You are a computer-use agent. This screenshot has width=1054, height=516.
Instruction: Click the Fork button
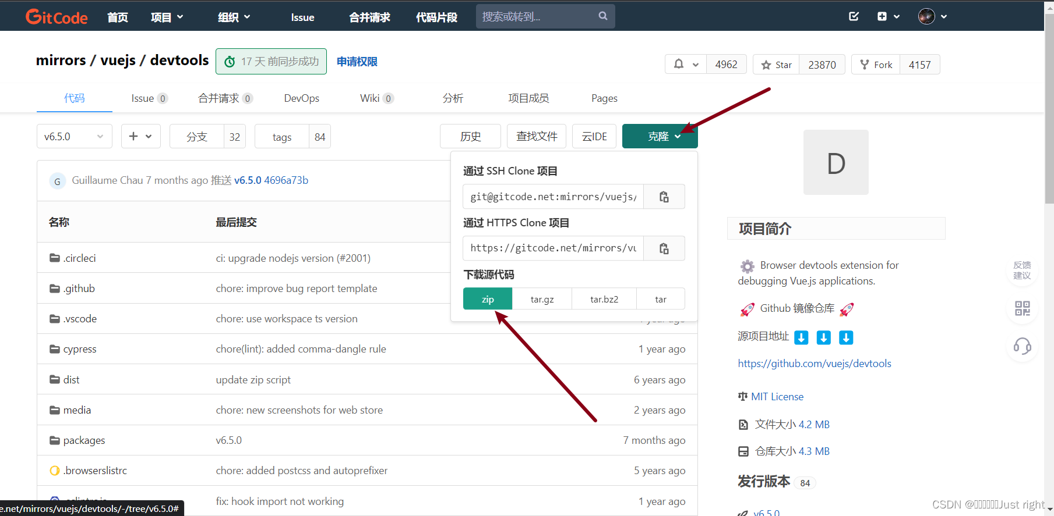pyautogui.click(x=876, y=65)
